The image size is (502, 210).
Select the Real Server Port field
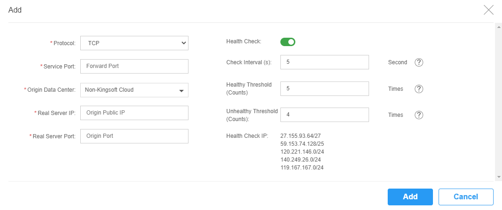(x=134, y=136)
